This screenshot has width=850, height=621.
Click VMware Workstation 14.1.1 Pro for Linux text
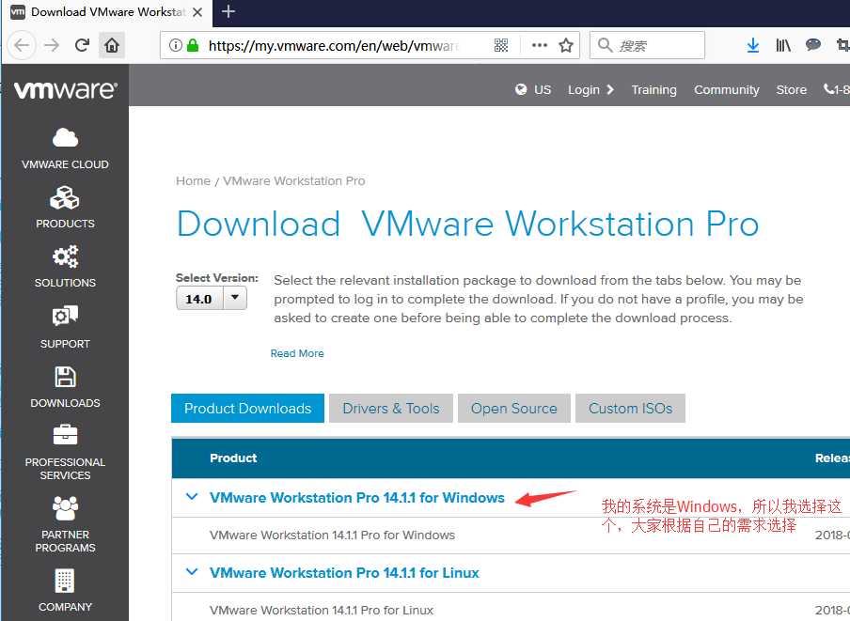[322, 610]
